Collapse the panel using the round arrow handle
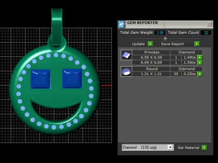This screenshot has height=163, width=218. (x=165, y=38)
